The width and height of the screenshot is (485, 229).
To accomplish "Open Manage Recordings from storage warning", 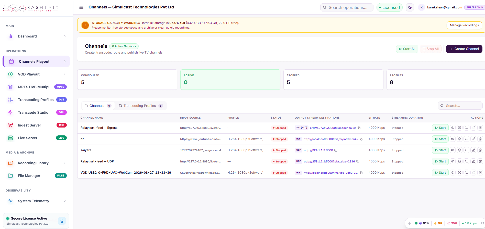I will click(464, 25).
